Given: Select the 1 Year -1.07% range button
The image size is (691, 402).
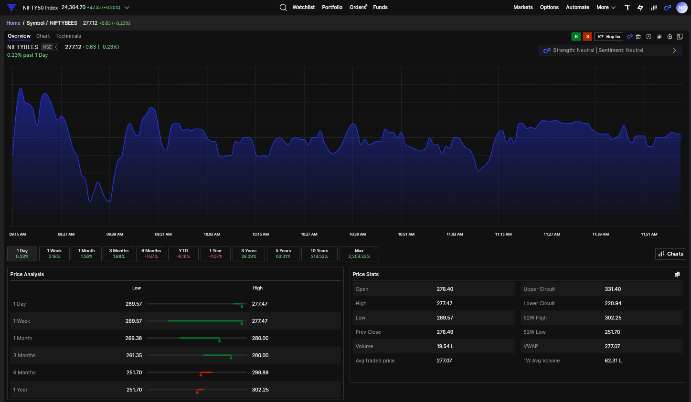Looking at the screenshot, I should (216, 254).
